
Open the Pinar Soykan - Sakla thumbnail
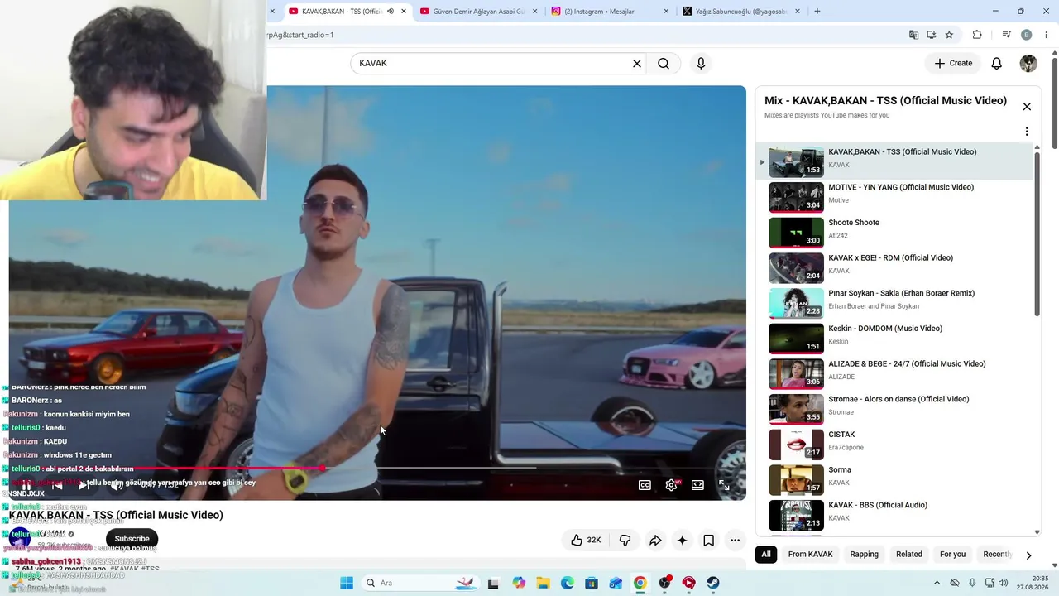796,303
